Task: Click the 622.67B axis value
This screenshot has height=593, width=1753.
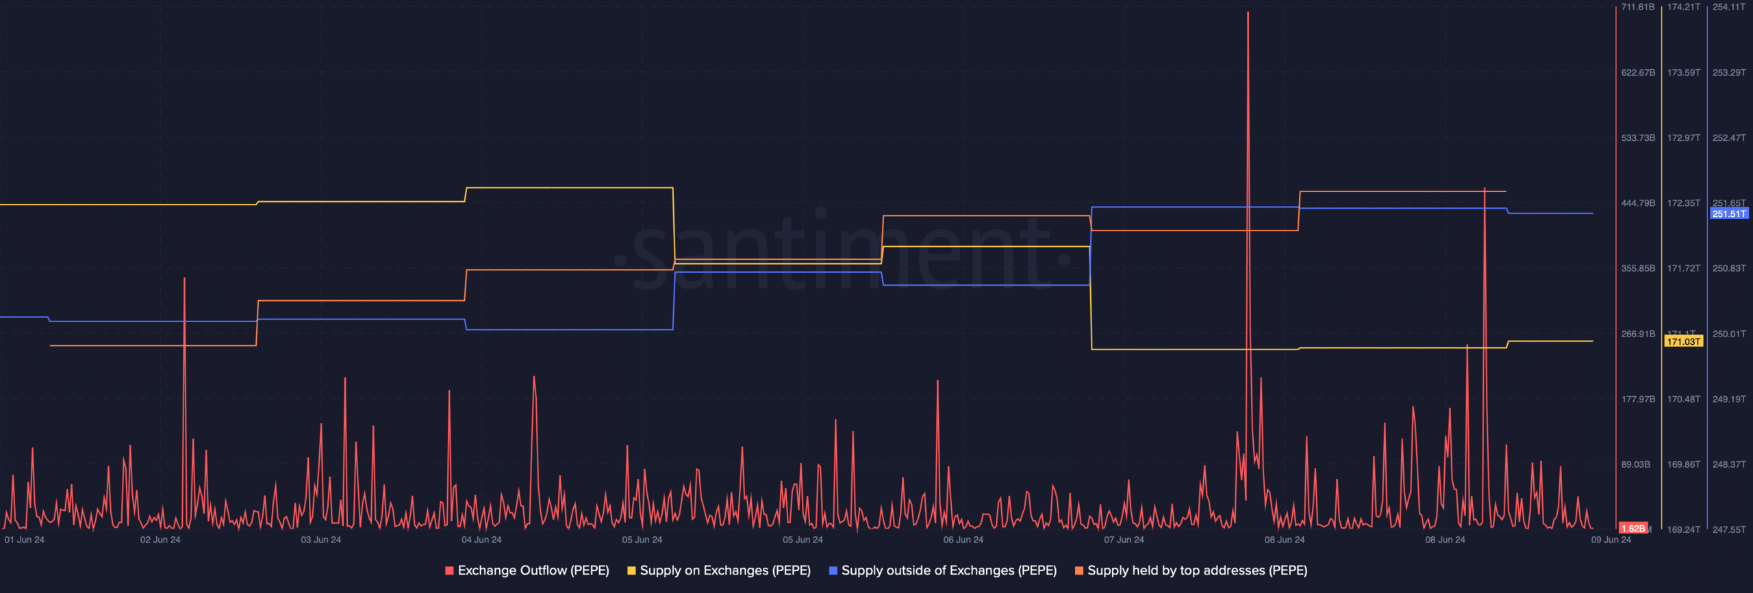Action: click(x=1638, y=73)
